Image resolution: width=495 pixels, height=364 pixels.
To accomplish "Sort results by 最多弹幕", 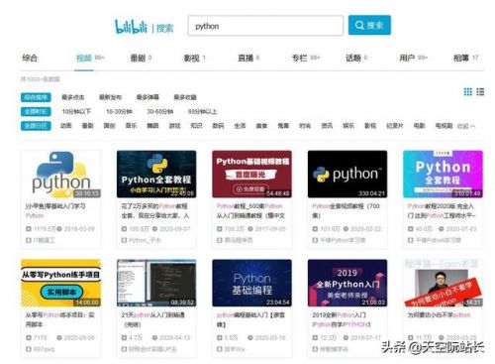I will coord(148,97).
